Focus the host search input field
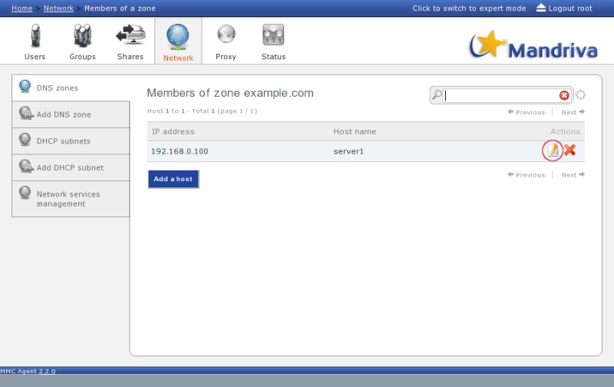The width and height of the screenshot is (614, 387). tap(501, 95)
